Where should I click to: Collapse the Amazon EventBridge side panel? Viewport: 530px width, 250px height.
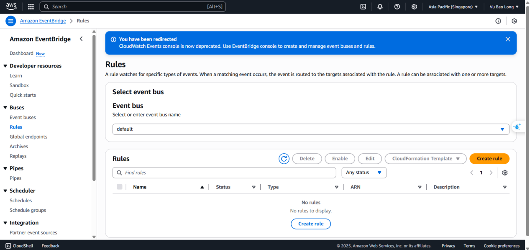[x=81, y=39]
